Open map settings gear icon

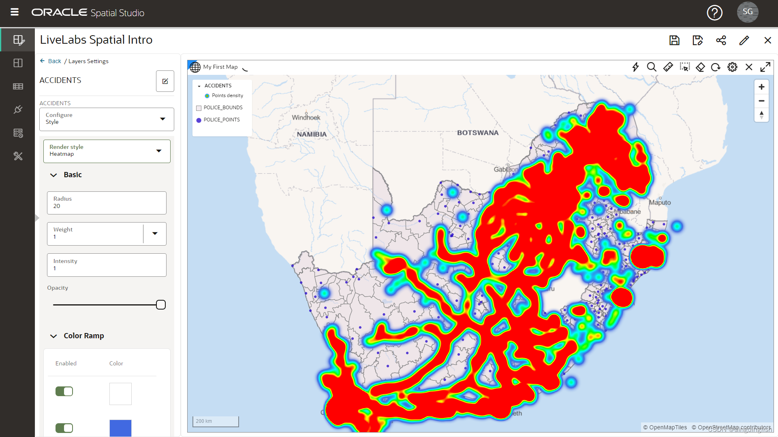coord(732,67)
